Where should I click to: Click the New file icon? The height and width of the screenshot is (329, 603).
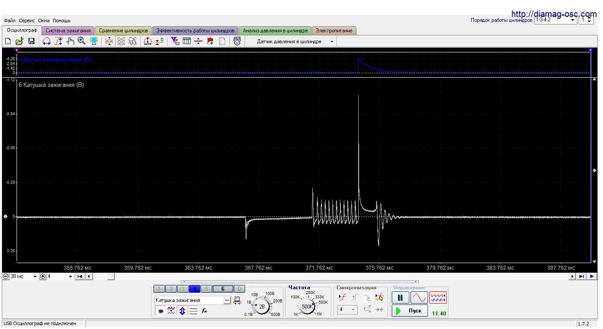click(8, 41)
